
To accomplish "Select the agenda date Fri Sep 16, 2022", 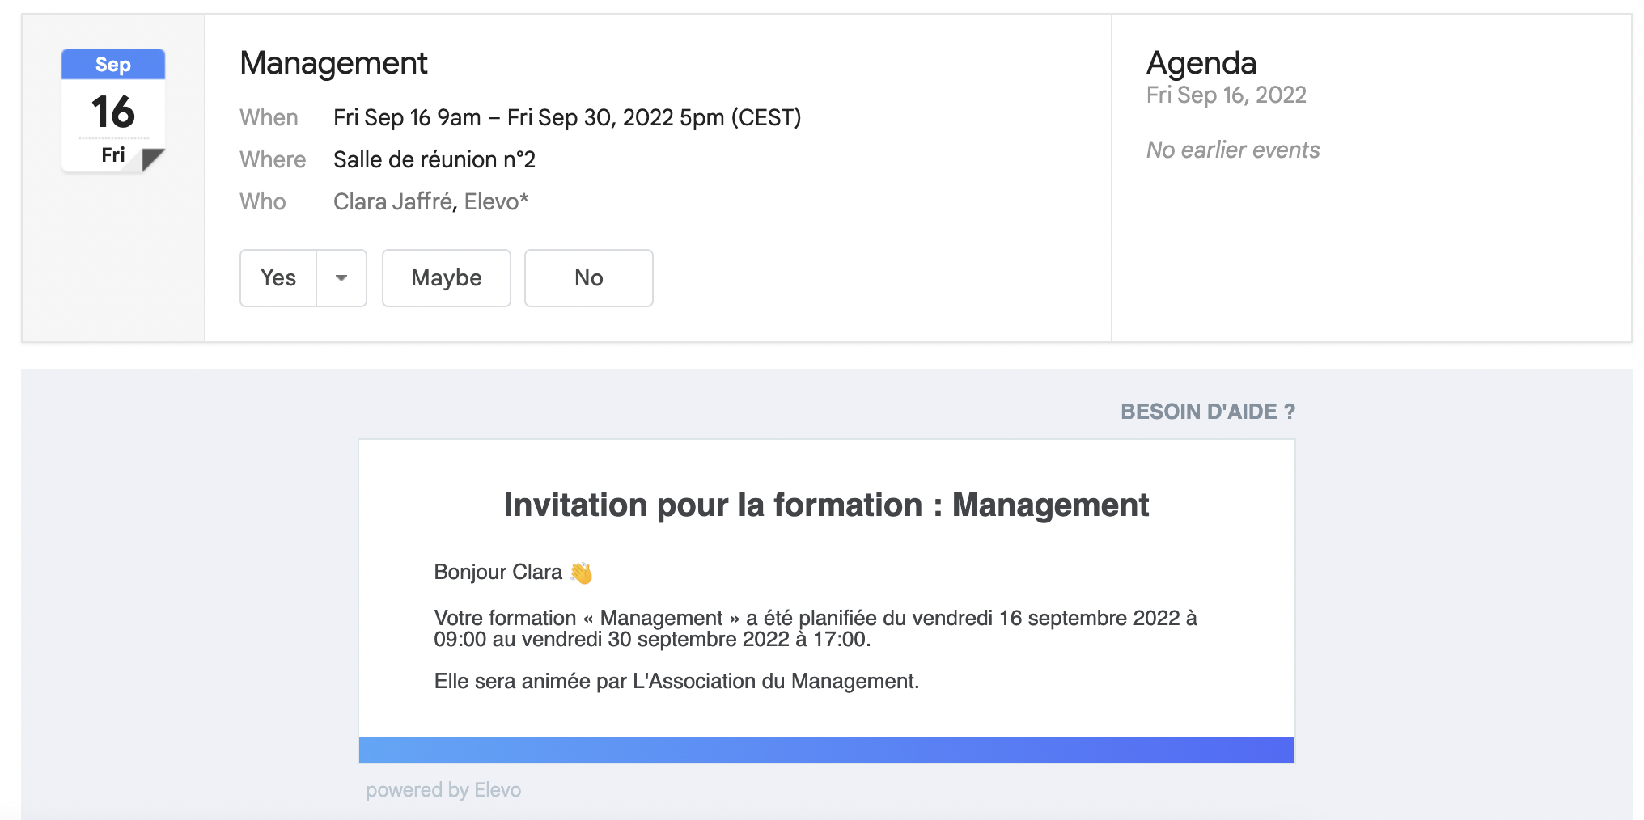I will pos(1227,95).
